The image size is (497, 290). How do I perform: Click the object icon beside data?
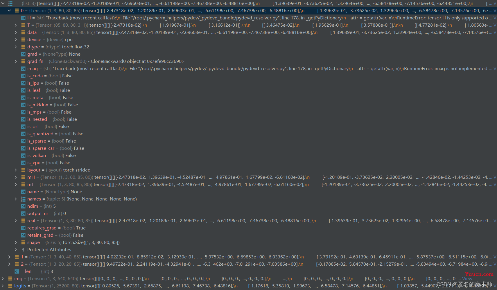pyautogui.click(x=23, y=32)
